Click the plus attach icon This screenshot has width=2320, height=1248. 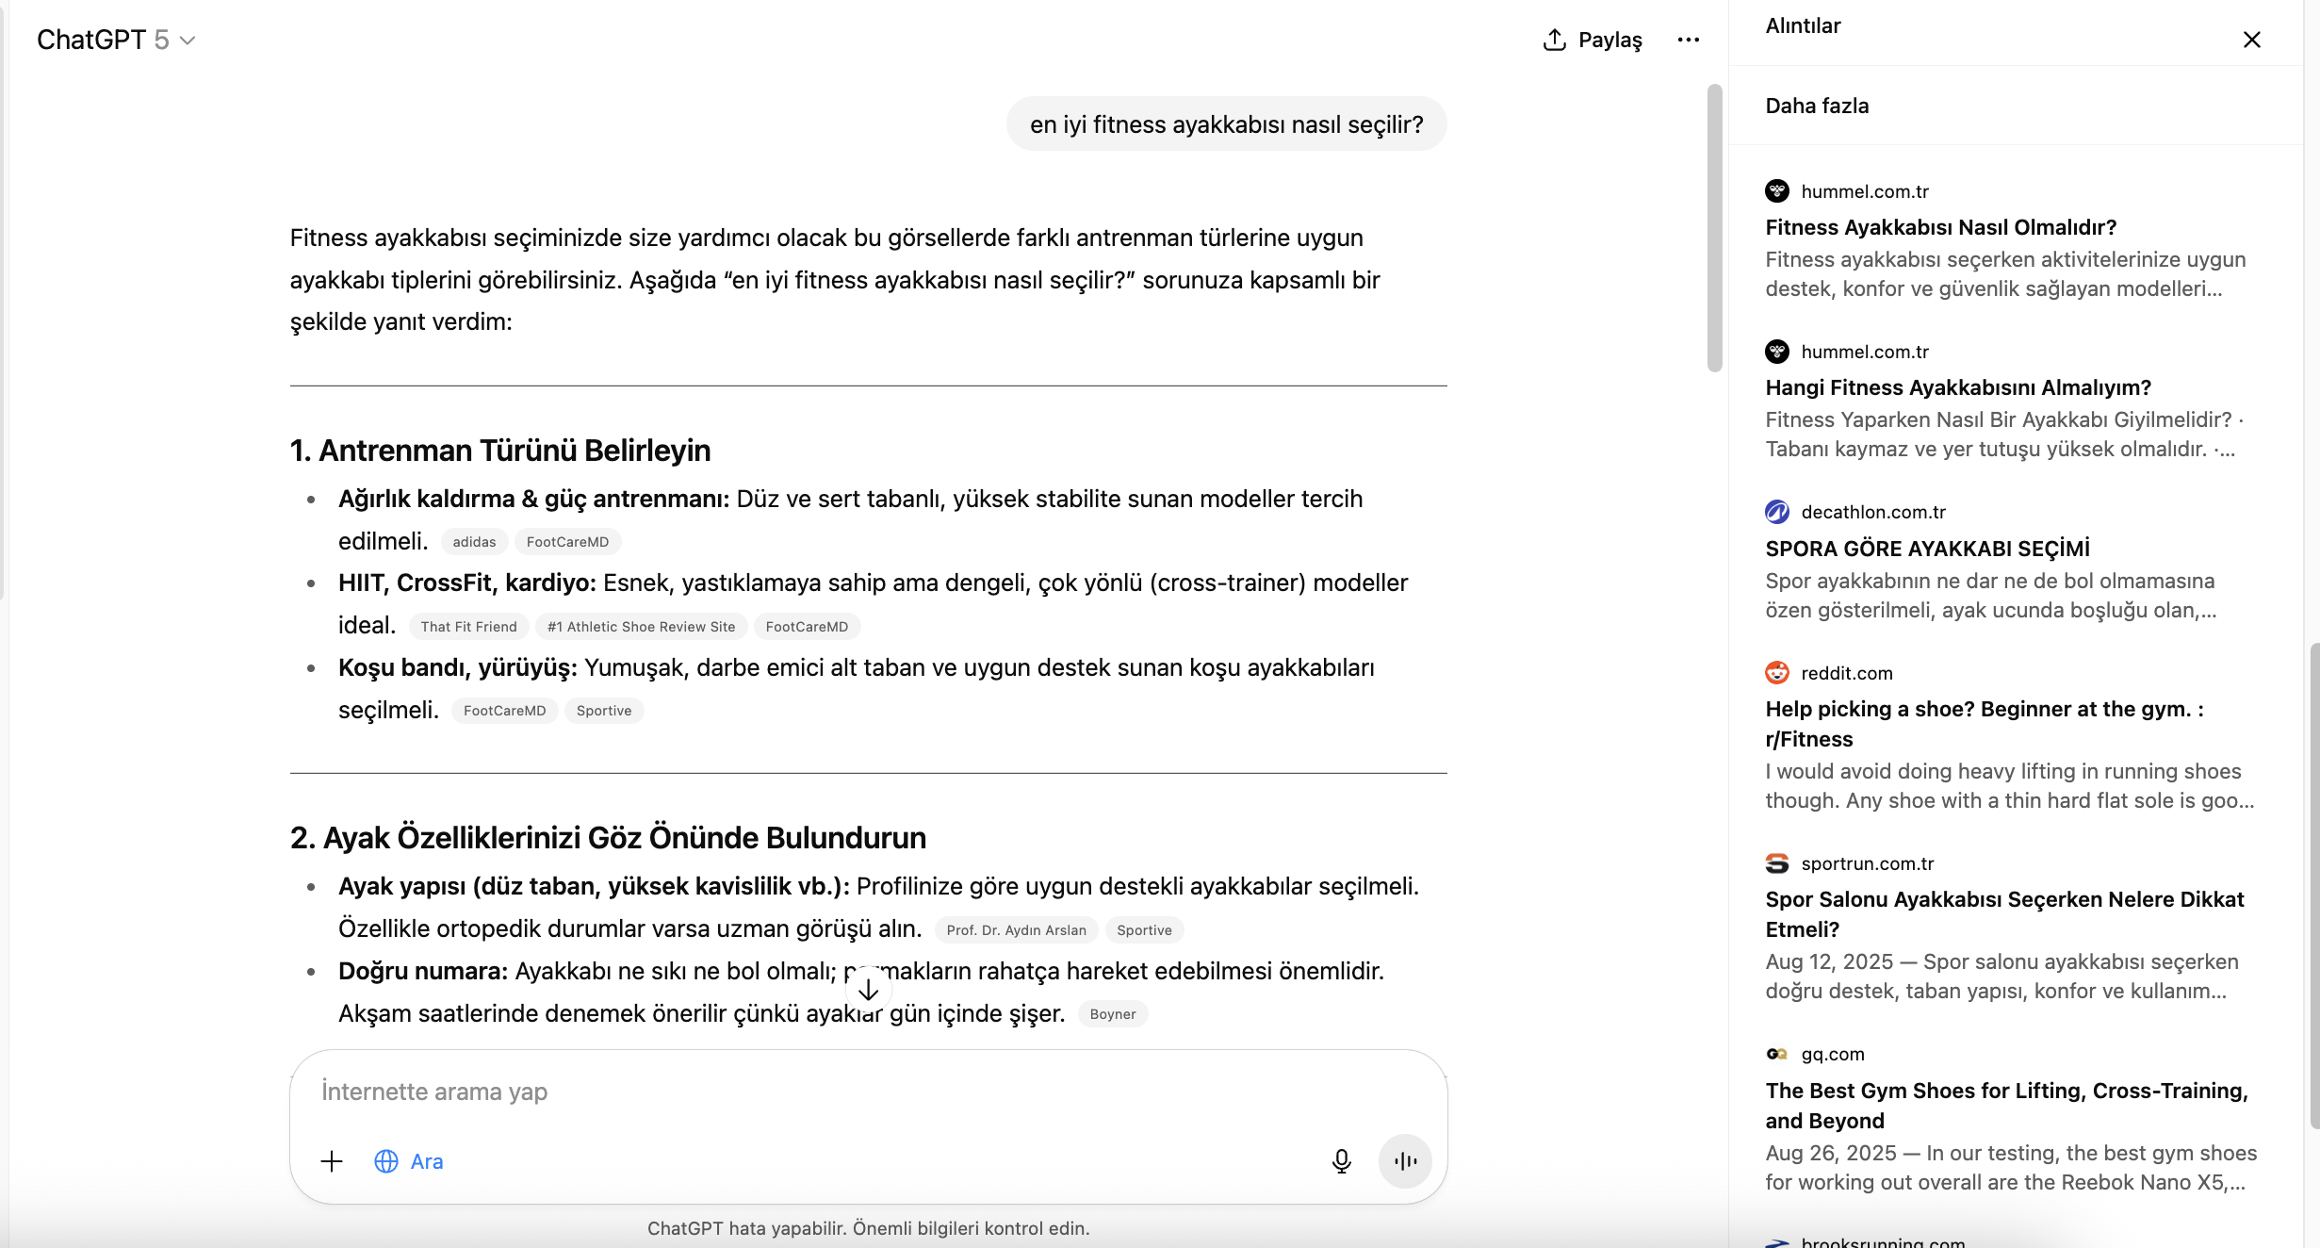click(x=332, y=1161)
